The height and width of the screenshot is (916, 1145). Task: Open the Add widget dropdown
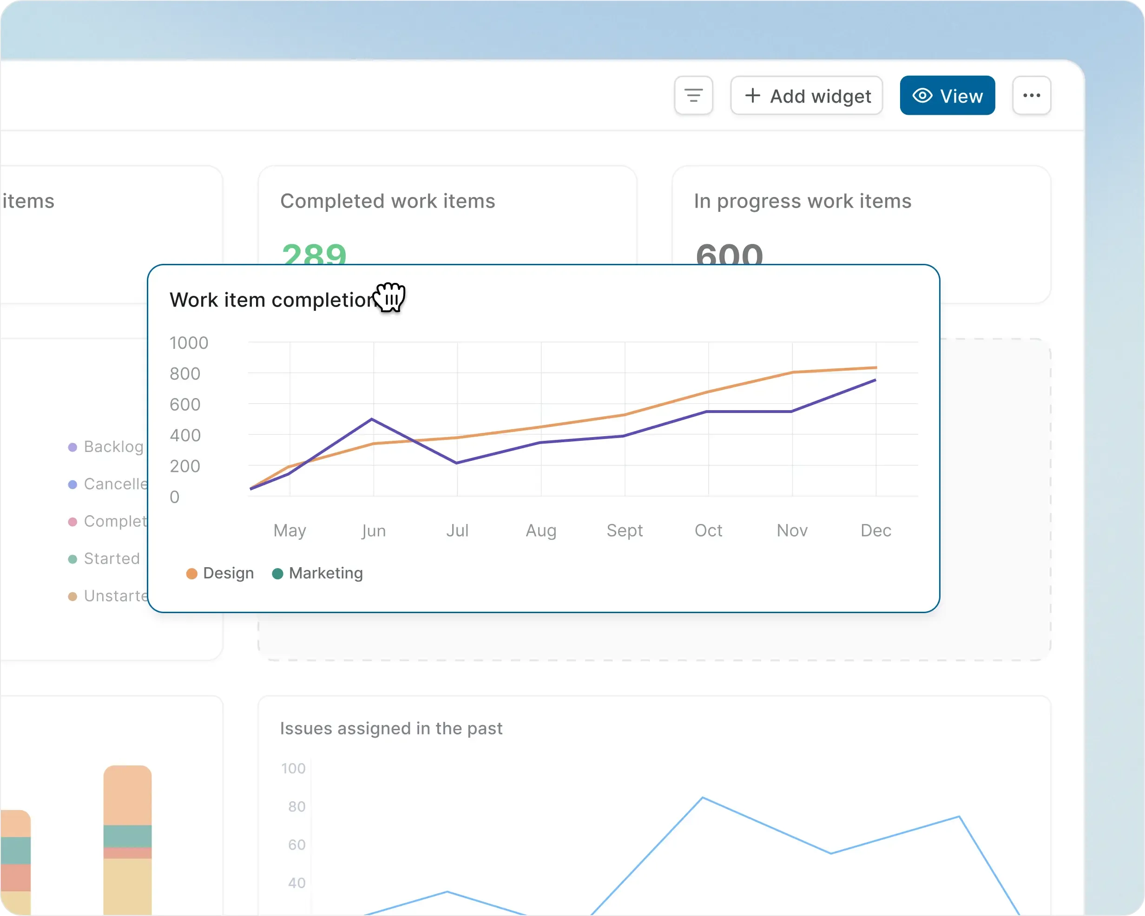806,96
